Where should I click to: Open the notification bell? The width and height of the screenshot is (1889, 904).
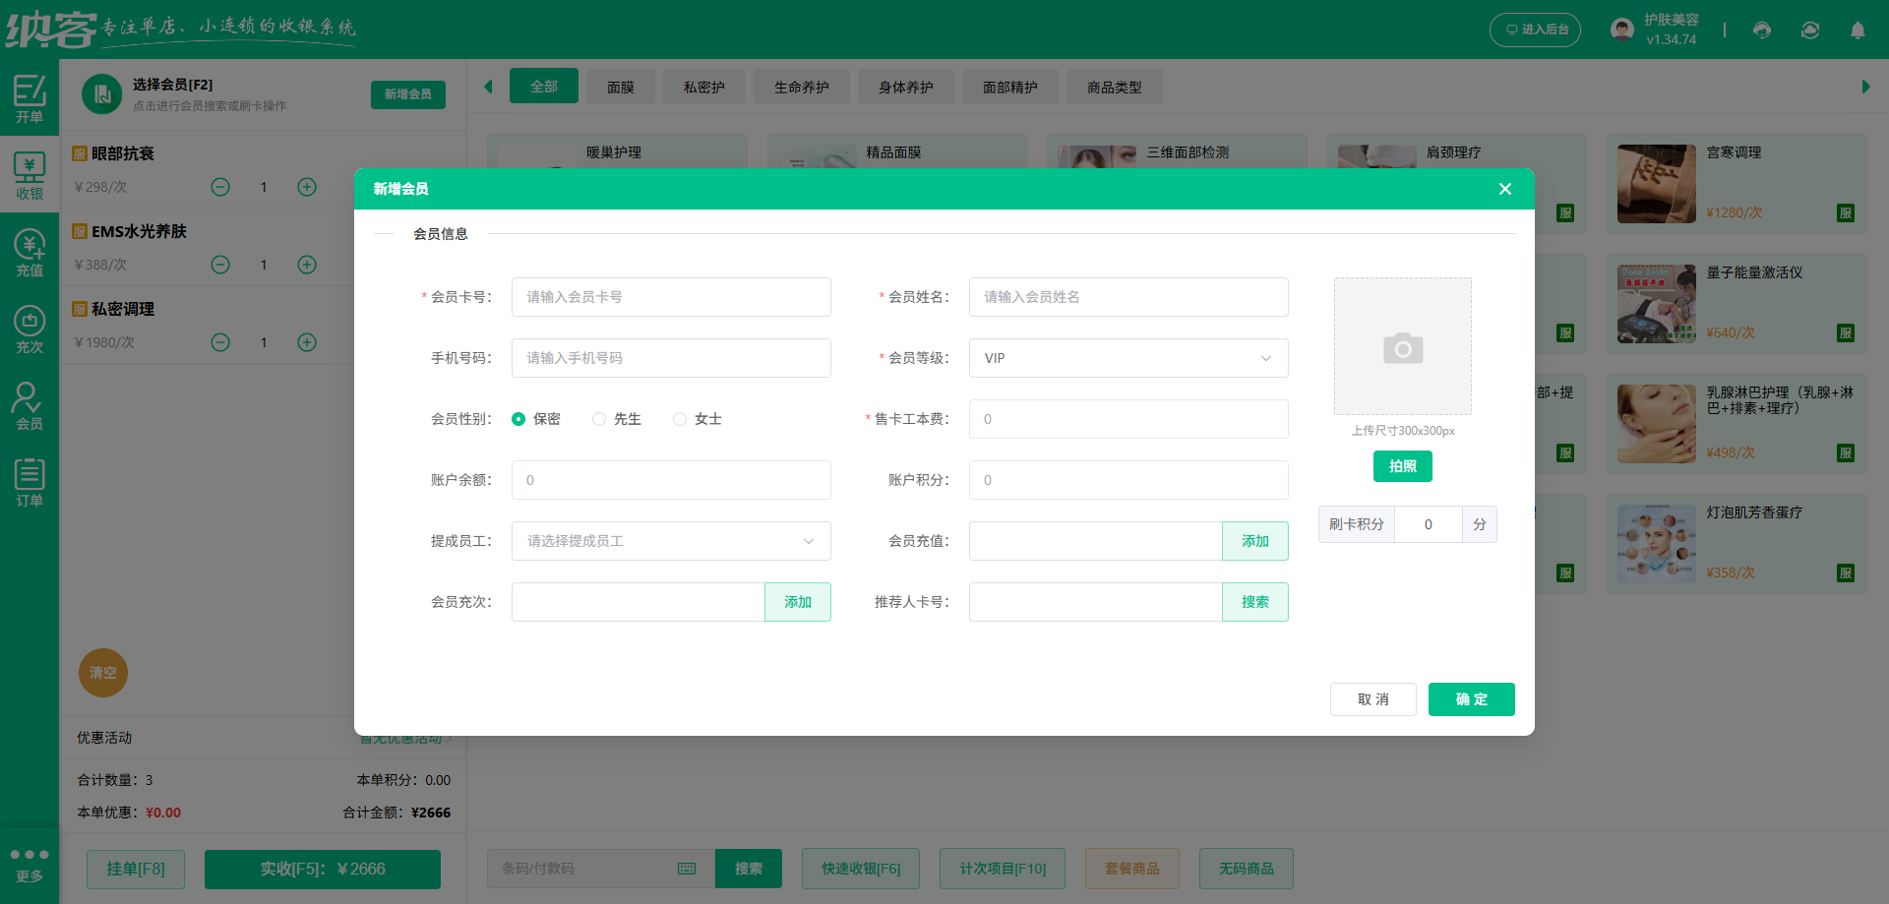[x=1858, y=30]
